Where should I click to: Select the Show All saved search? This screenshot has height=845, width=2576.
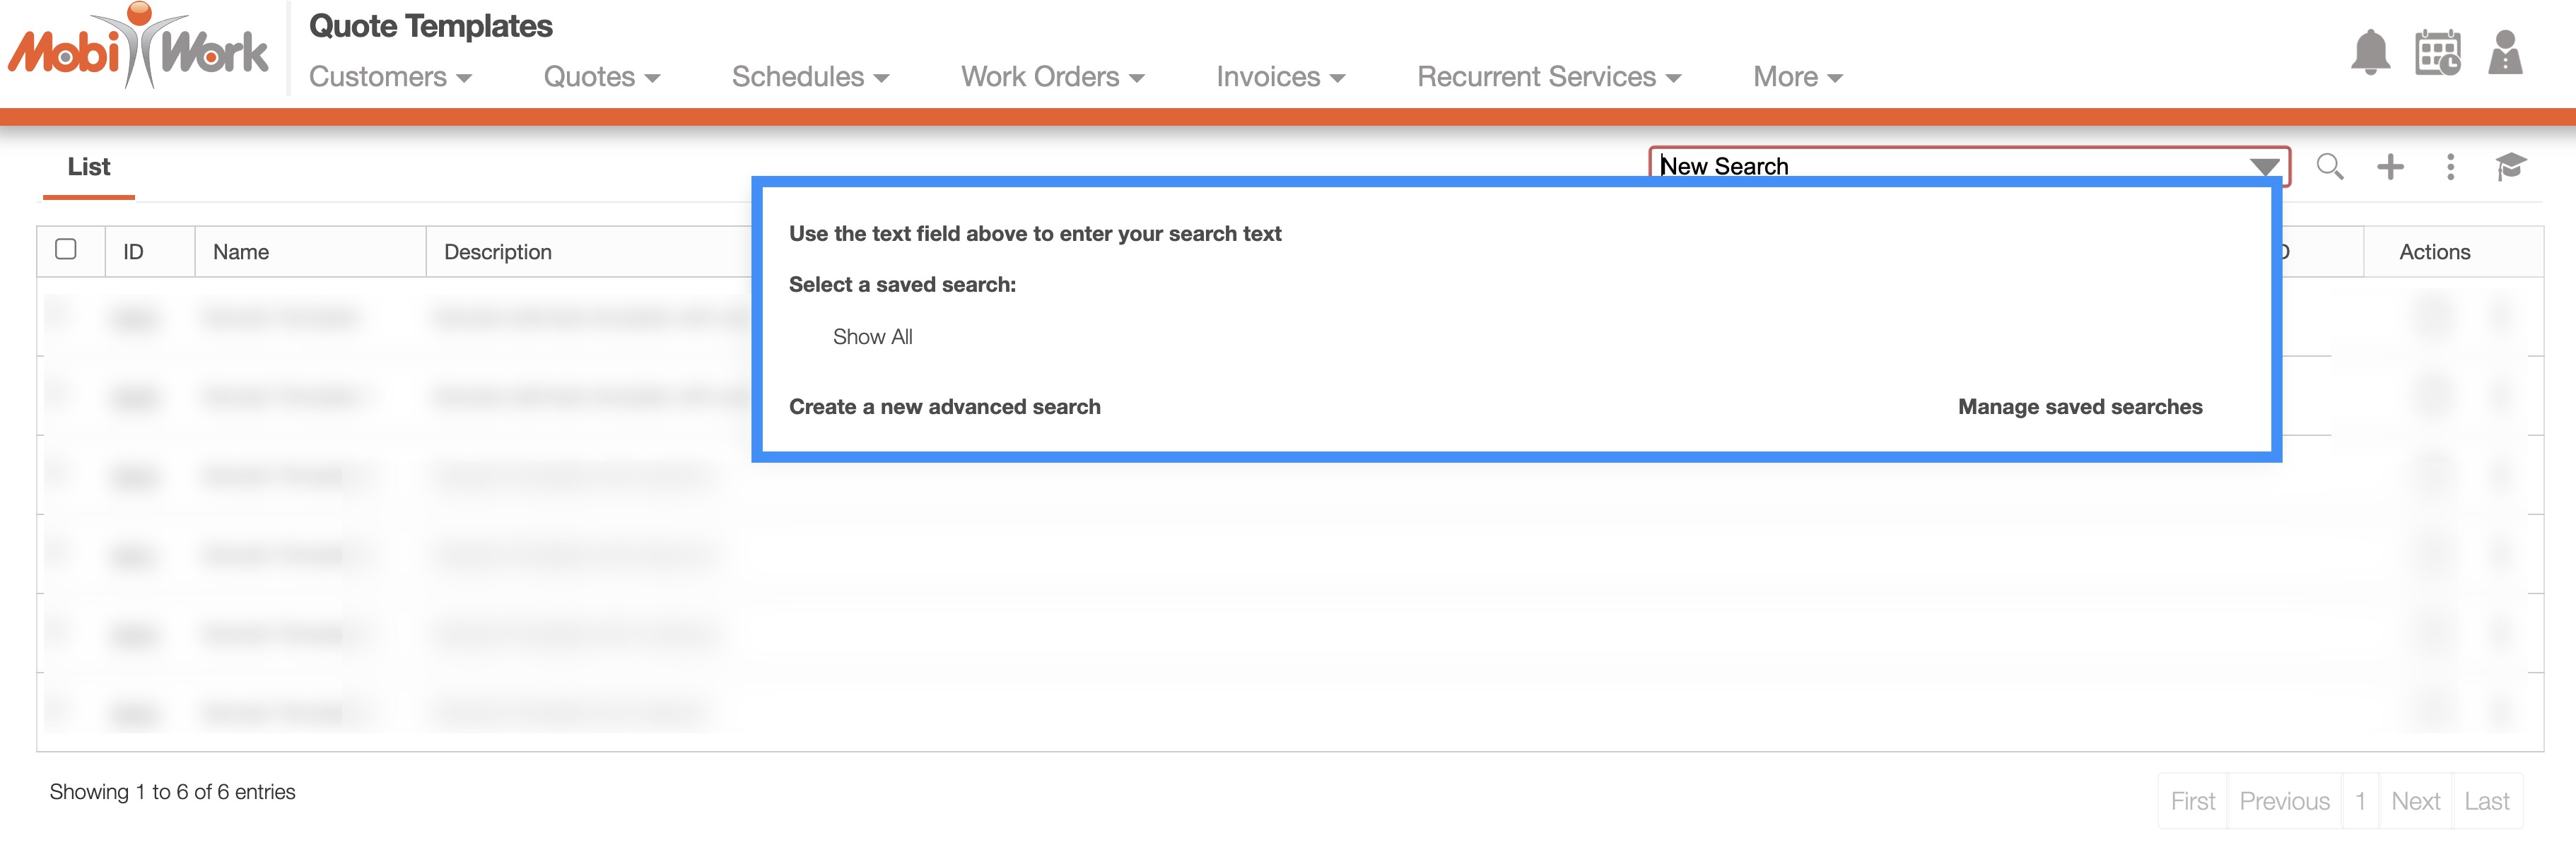(x=872, y=337)
